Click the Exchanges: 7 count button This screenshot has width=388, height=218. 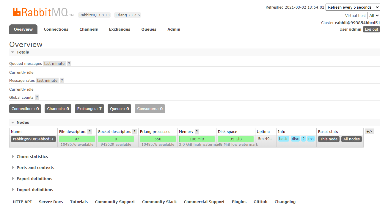click(89, 109)
